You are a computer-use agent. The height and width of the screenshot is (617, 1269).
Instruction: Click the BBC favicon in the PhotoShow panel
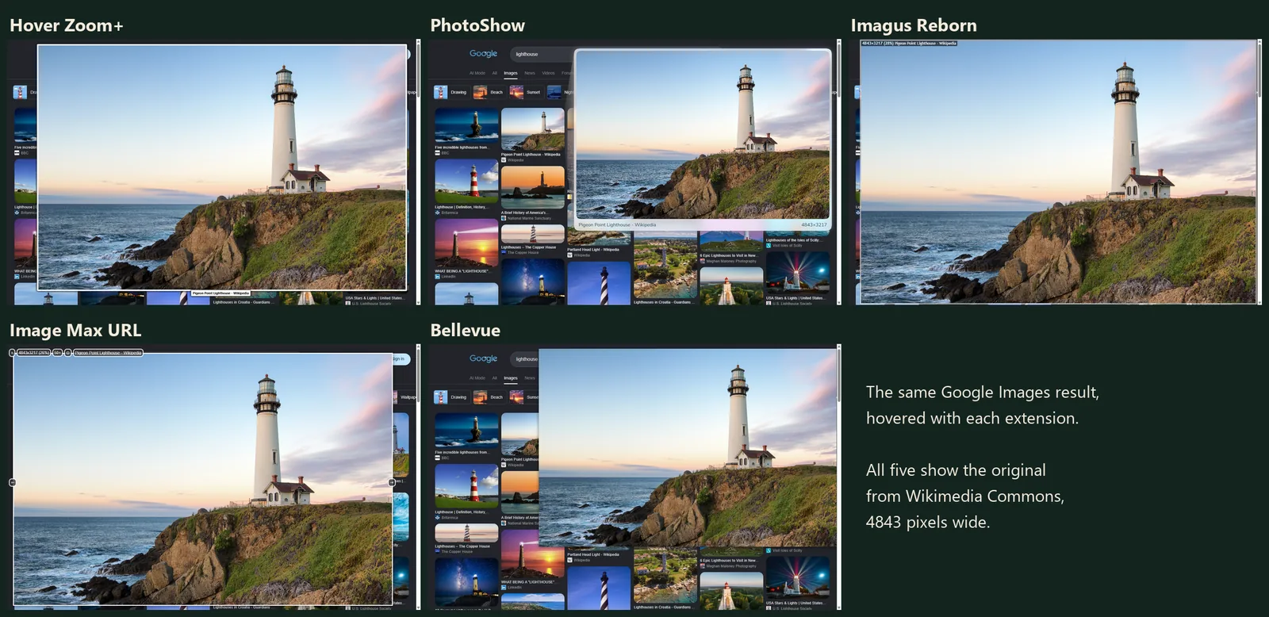(x=437, y=153)
